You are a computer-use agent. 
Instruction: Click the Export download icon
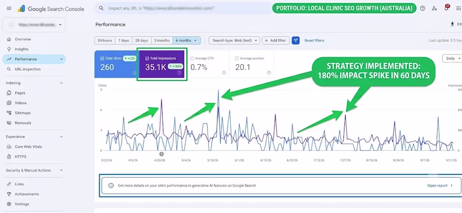452,24
